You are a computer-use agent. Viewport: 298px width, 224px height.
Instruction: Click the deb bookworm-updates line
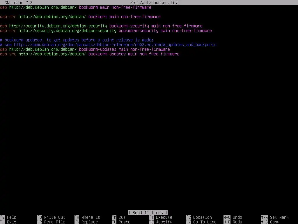[x=85, y=49]
